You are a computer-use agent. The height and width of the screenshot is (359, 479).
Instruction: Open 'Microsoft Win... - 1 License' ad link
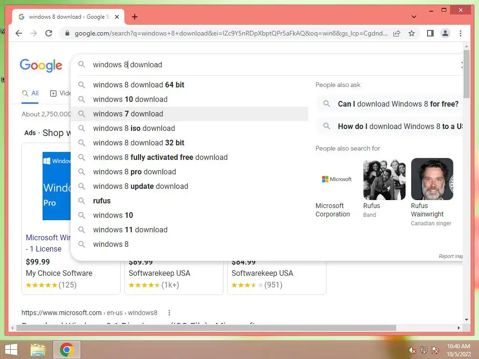tap(48, 243)
